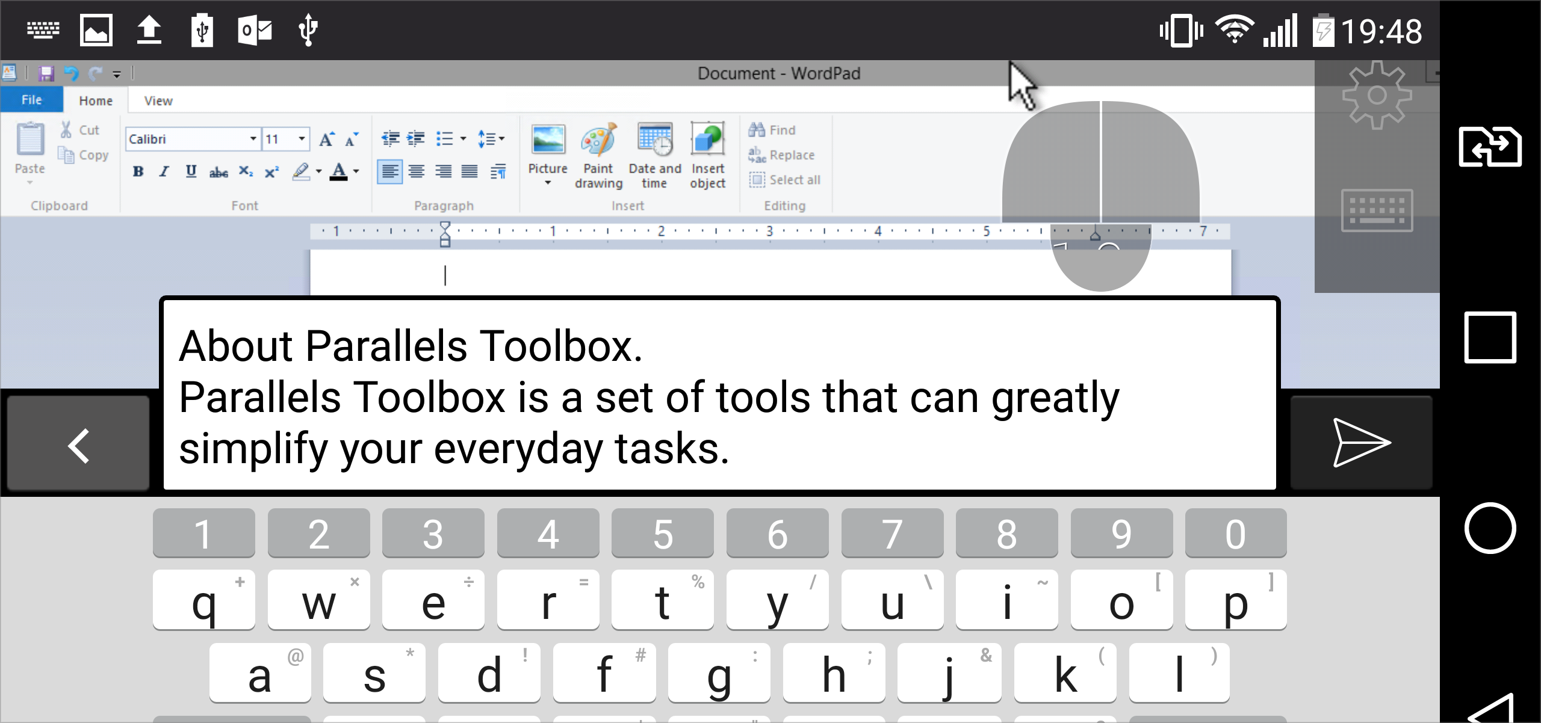This screenshot has width=1541, height=723.
Task: Open the font size dropdown
Action: [302, 139]
